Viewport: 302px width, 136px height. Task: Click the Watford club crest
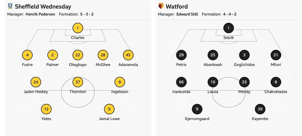[161, 6]
